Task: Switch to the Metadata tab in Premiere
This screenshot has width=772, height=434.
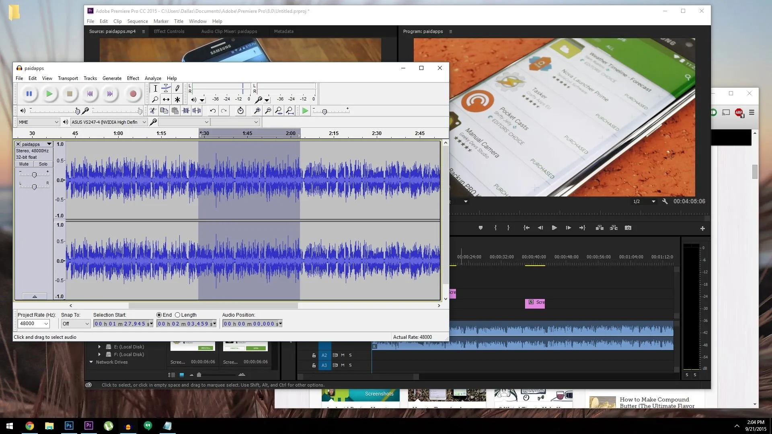Action: pyautogui.click(x=283, y=31)
